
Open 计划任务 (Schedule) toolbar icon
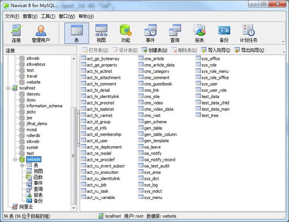[249, 33]
